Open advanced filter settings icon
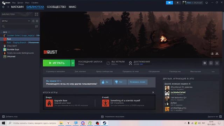Image resolution: width=224 pixels, height=126 pixels. point(36,27)
